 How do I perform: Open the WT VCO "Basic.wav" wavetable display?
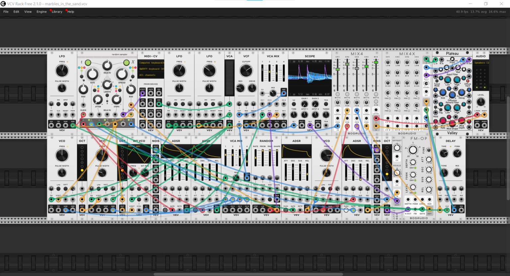point(138,153)
